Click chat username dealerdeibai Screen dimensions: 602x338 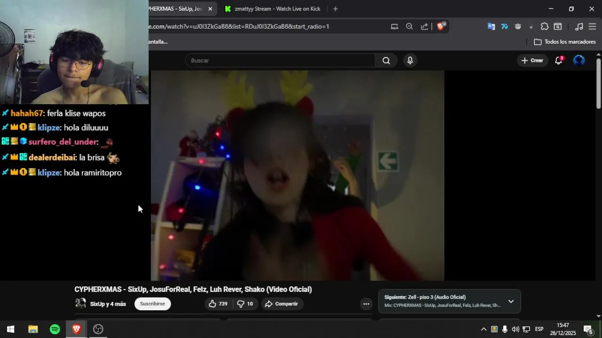click(52, 158)
